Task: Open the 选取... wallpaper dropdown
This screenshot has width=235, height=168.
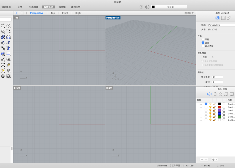Action: tap(208, 57)
